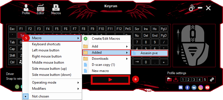The image size is (223, 100).
Task: Click the green checkmark driver status icon
Action: tap(17, 87)
